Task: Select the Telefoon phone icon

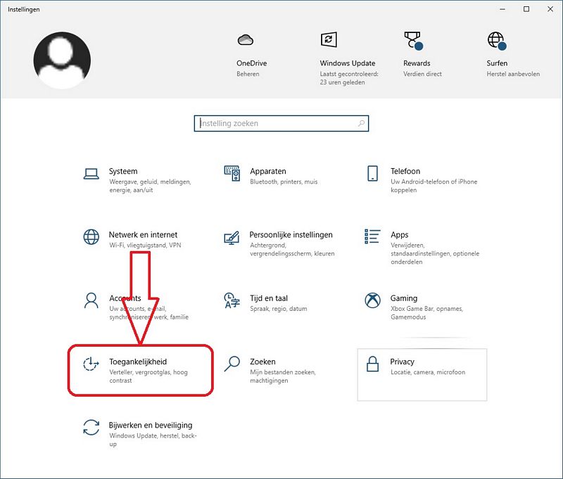Action: point(373,173)
